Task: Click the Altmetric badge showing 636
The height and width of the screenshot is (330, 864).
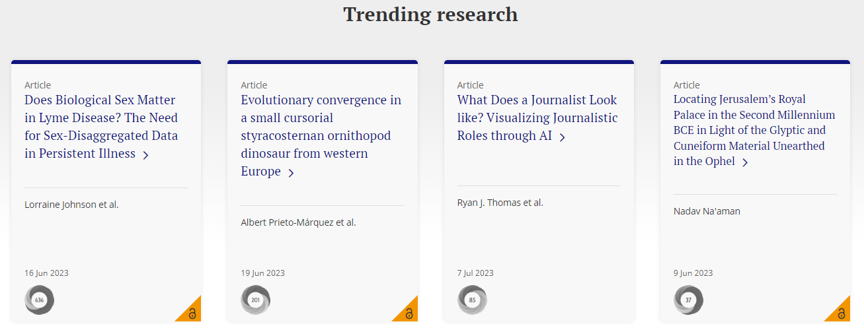Action: (x=39, y=300)
